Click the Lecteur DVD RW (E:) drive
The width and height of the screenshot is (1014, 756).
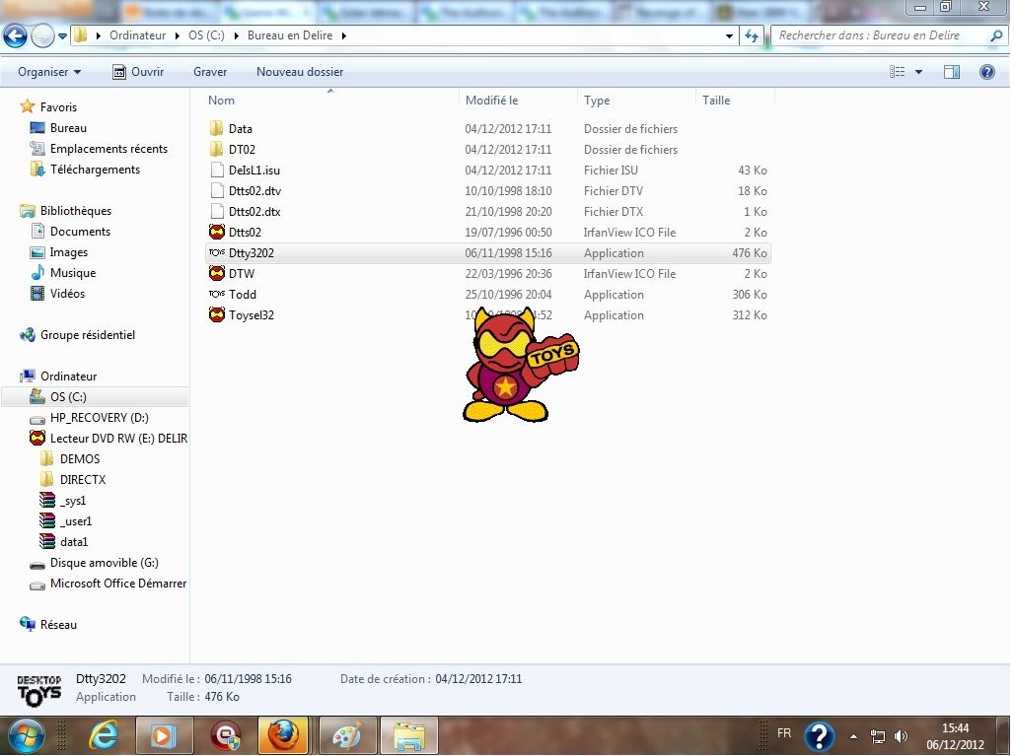(x=117, y=439)
